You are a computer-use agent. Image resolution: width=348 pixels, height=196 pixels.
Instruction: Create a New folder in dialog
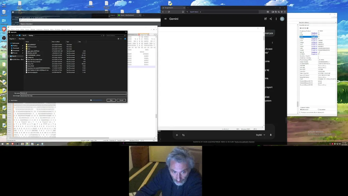click(21, 39)
